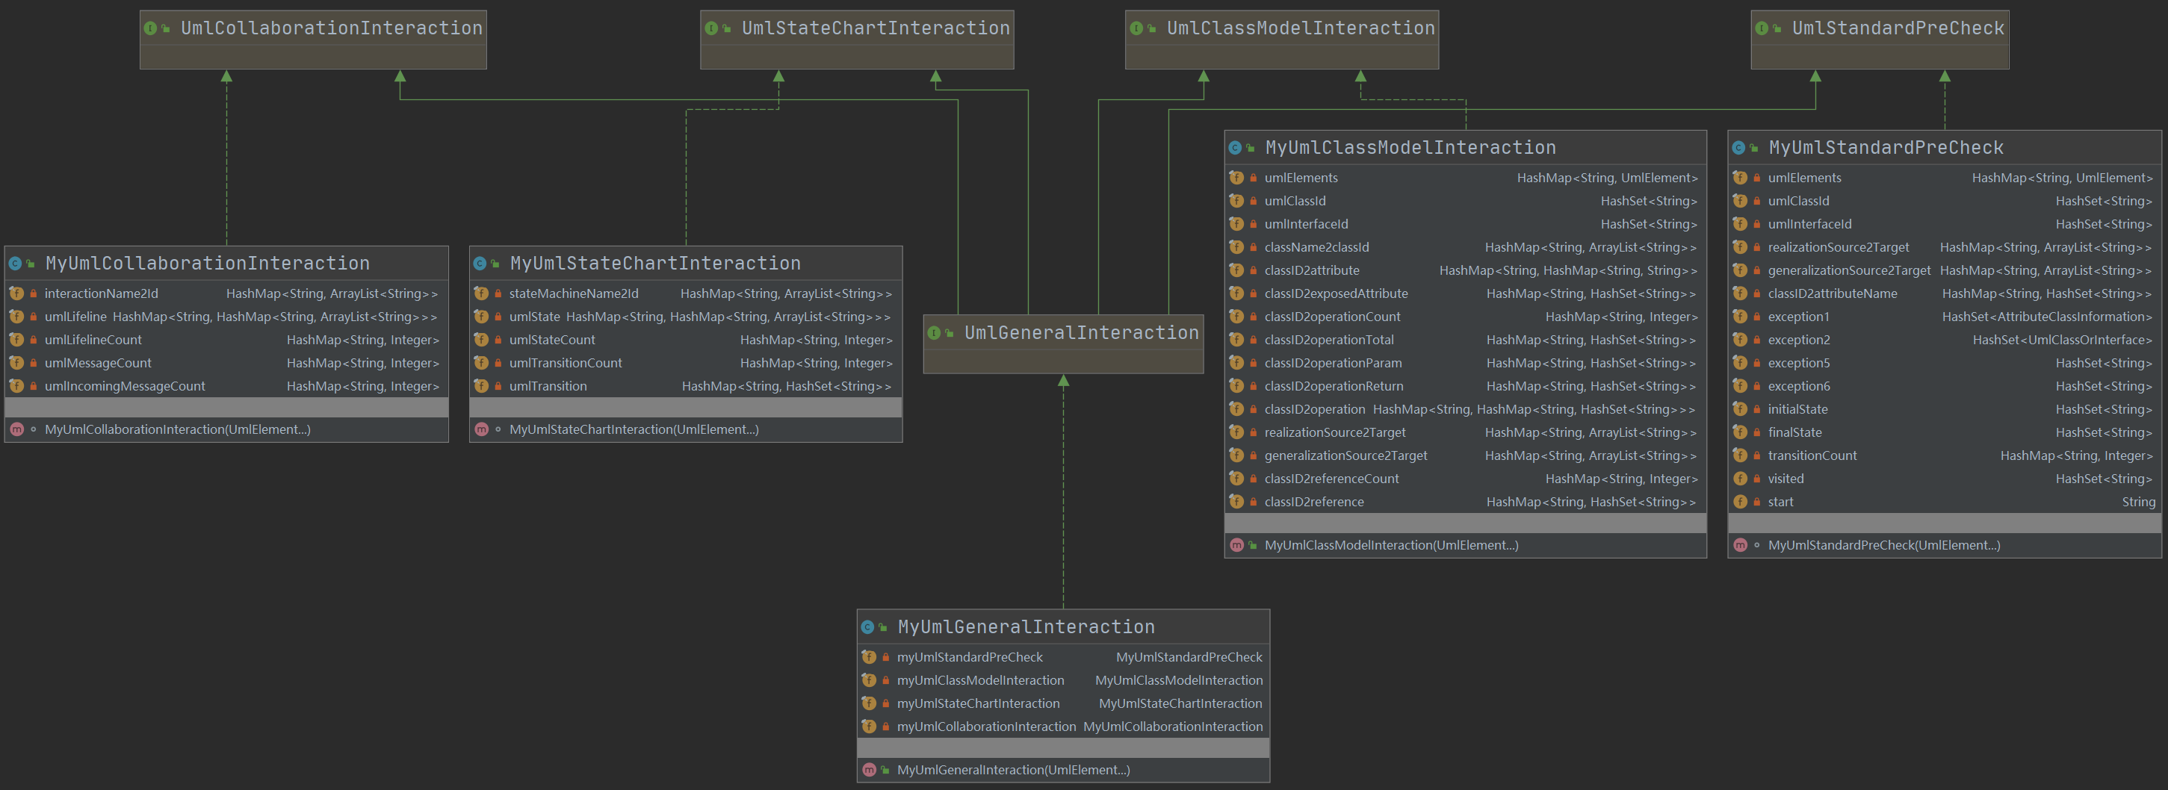Click the class icon of MyUmlCollaborationInteraction

click(x=15, y=264)
